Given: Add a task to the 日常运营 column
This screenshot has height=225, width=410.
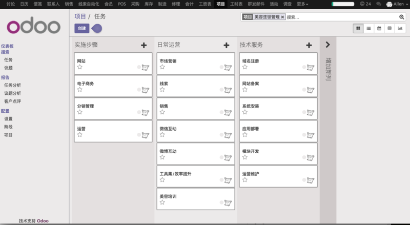Looking at the screenshot, I should tap(227, 45).
